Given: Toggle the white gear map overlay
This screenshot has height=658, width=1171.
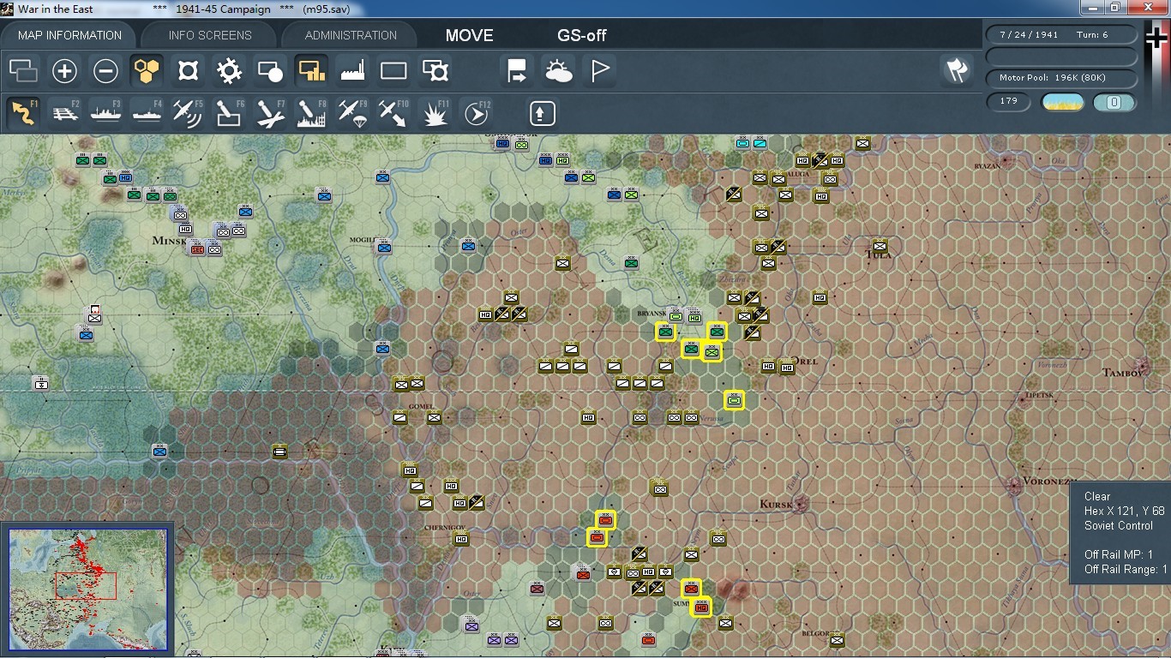Looking at the screenshot, I should click(x=229, y=71).
